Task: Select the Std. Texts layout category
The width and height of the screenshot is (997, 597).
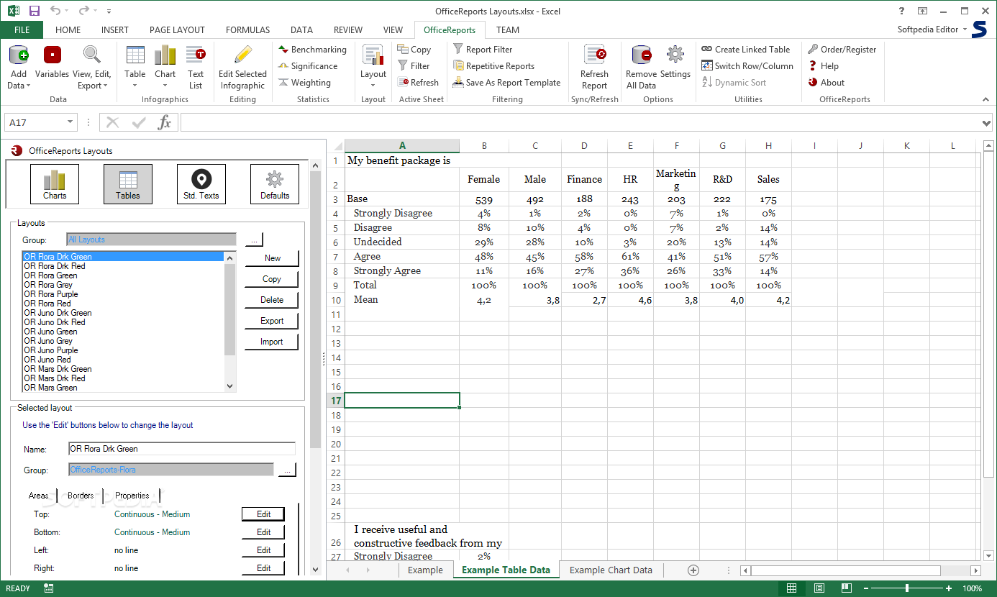Action: tap(201, 183)
